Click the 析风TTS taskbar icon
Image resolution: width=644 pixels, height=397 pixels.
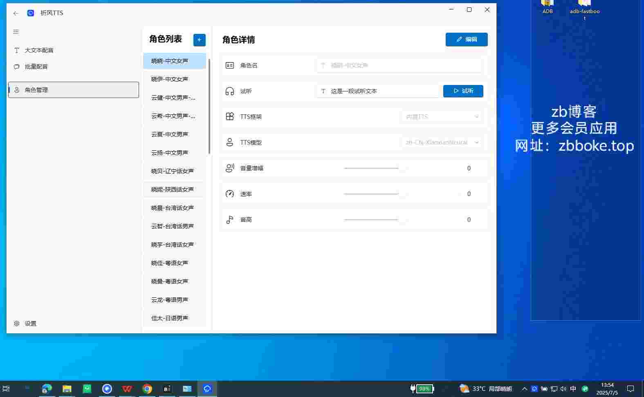coord(207,388)
